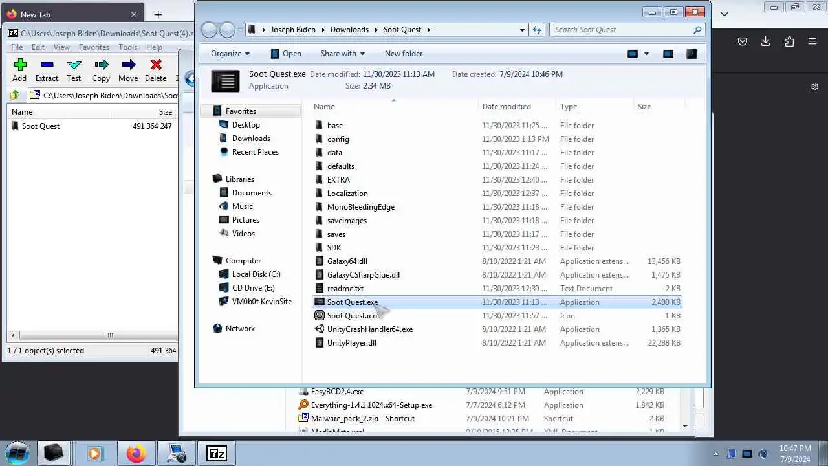Open the Tools menu in 7-Zip
The width and height of the screenshot is (828, 466).
click(127, 47)
